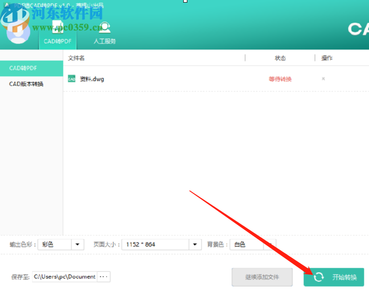
Task: Select CAD转PDF in the sidebar
Action: pos(31,68)
